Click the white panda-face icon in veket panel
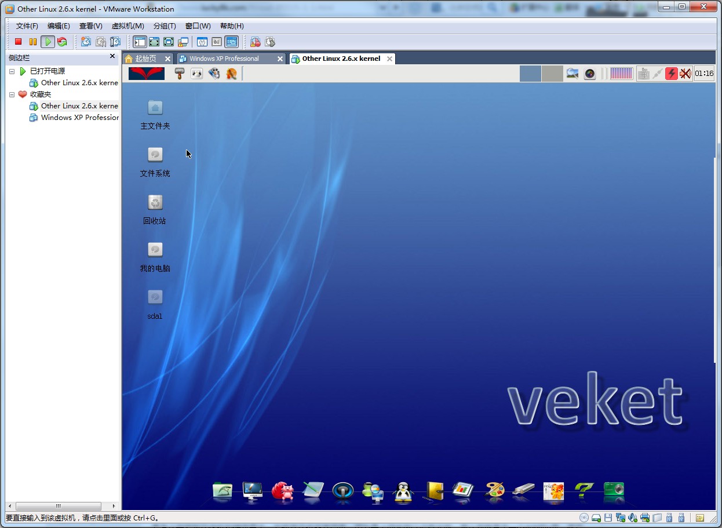 (x=197, y=74)
